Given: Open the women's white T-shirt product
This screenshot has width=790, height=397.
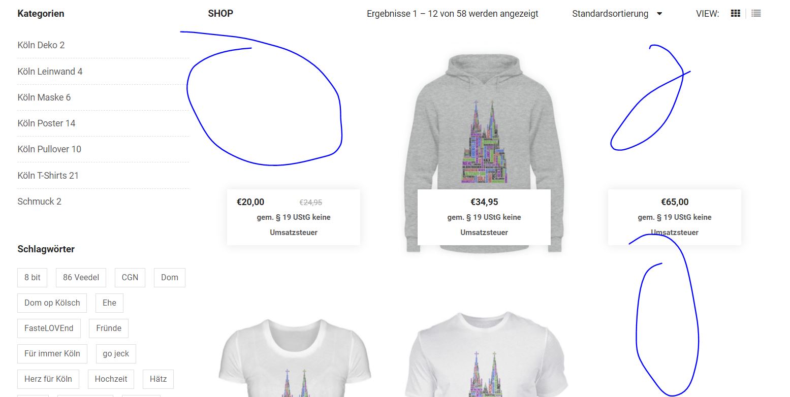Looking at the screenshot, I should click(293, 358).
